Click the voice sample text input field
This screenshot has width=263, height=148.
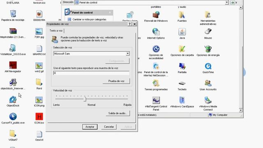coord(91,73)
